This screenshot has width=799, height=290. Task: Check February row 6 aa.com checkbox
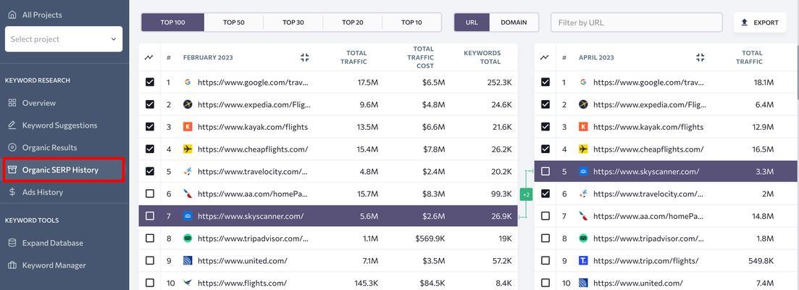tap(150, 194)
